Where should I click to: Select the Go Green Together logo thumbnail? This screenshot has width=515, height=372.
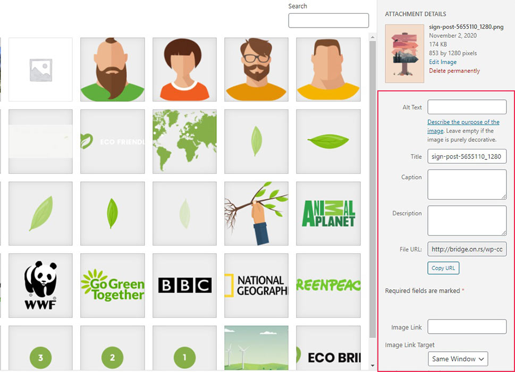(112, 285)
